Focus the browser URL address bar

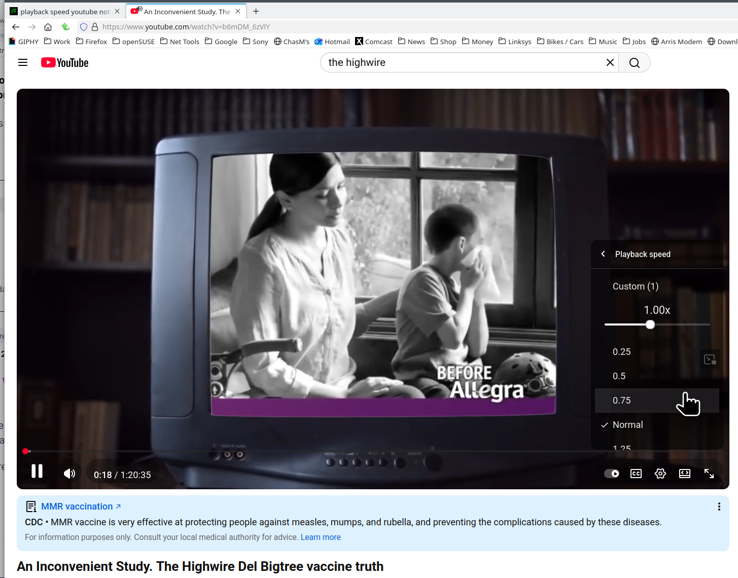[406, 27]
